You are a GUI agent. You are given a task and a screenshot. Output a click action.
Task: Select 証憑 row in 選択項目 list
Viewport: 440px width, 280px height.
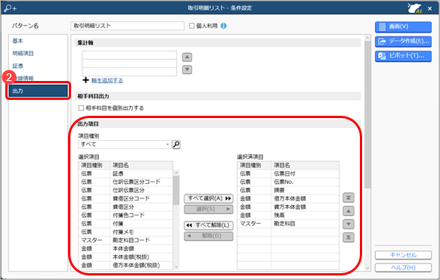(x=125, y=173)
